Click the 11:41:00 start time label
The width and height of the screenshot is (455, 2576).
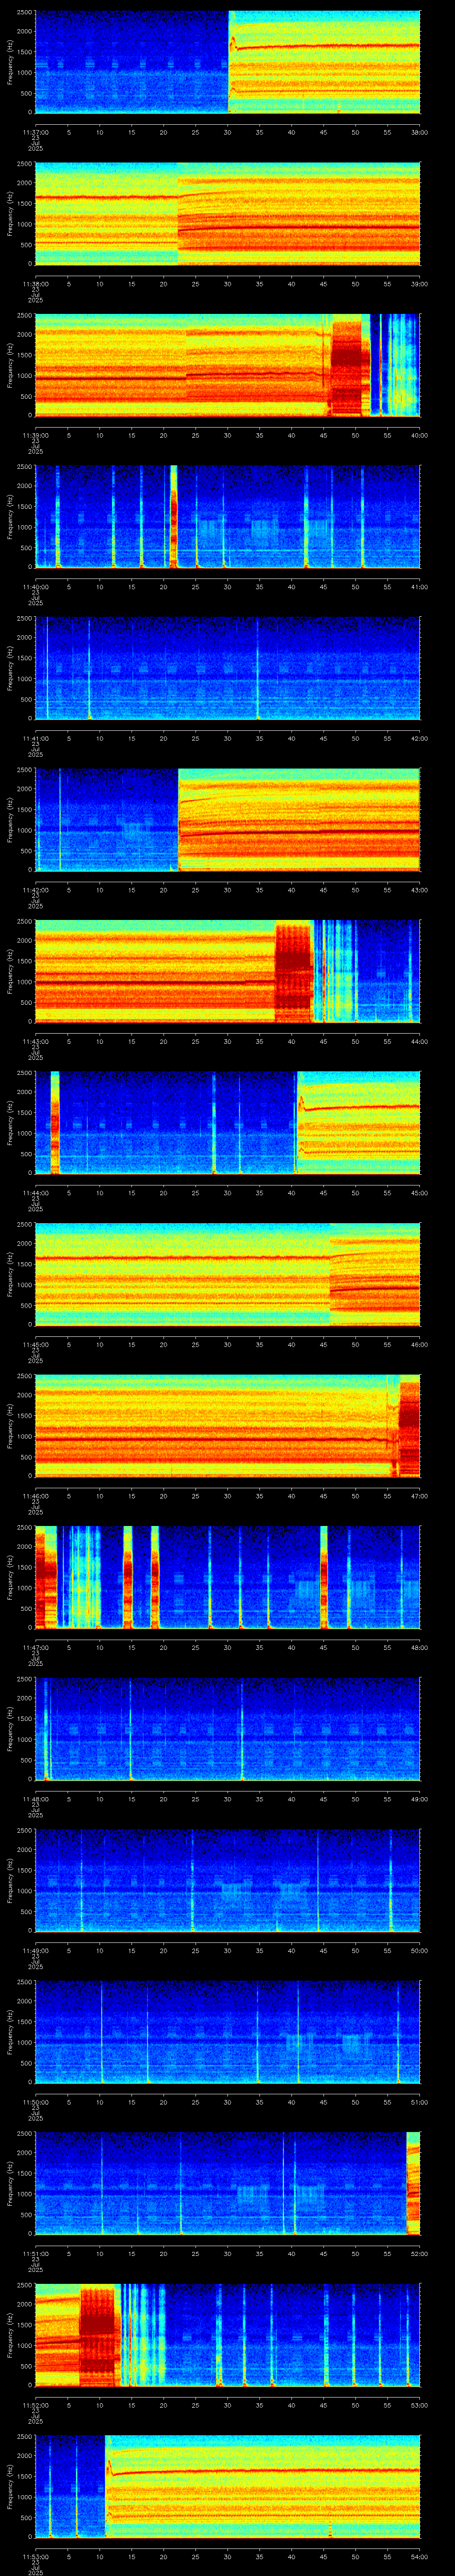pyautogui.click(x=35, y=738)
